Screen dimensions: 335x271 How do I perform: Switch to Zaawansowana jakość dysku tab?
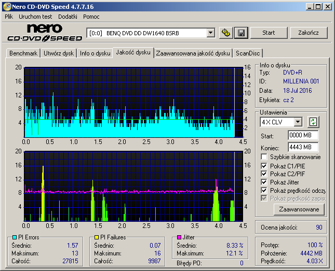pyautogui.click(x=193, y=53)
